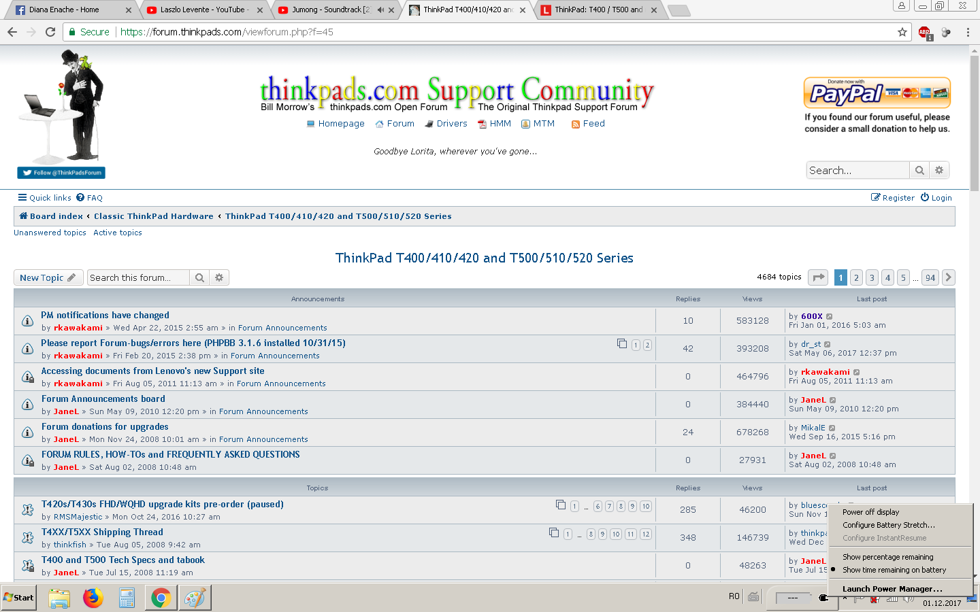Click the on-screen keyboard tray icon
The width and height of the screenshot is (980, 612).
point(753,597)
